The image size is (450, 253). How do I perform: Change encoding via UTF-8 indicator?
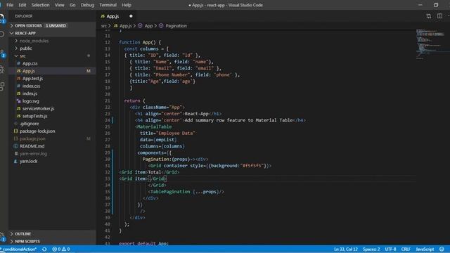pyautogui.click(x=390, y=249)
